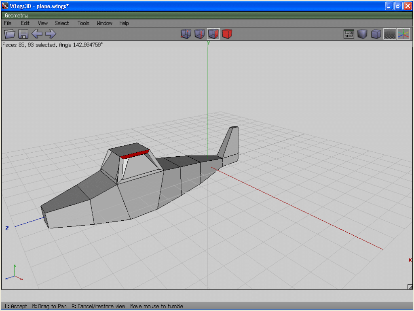Click the red selected face on cockpit
The height and width of the screenshot is (311, 414).
click(x=135, y=154)
